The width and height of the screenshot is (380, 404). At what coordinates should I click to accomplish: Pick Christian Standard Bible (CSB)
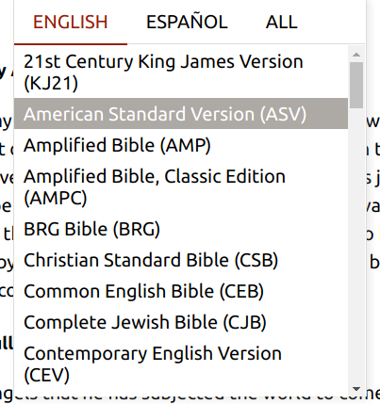coord(181,260)
